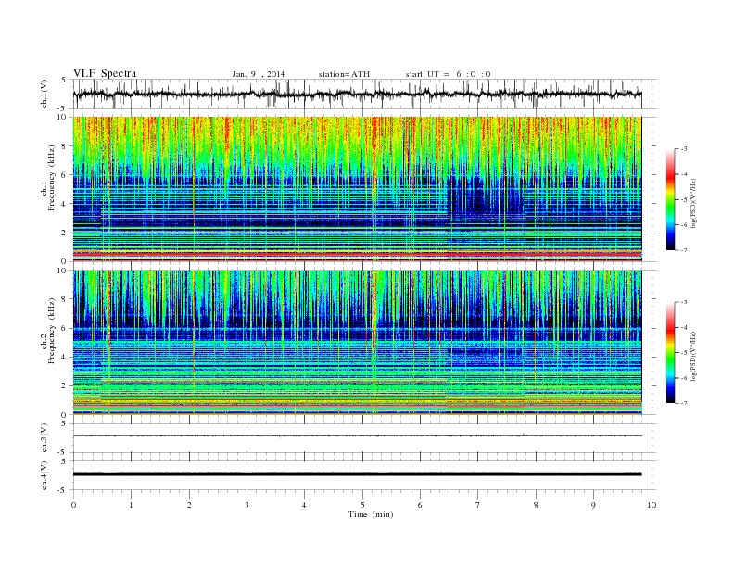Click time axis tick label "0"

click(x=73, y=505)
